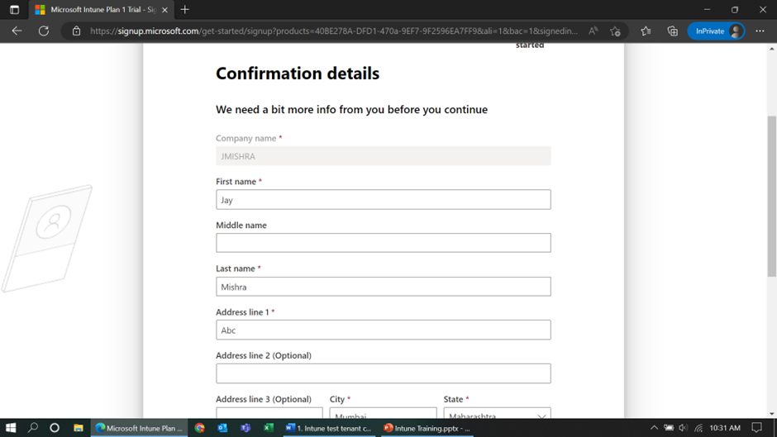Click the network Wi-Fi tray icon
Image resolution: width=777 pixels, height=437 pixels.
pos(698,428)
